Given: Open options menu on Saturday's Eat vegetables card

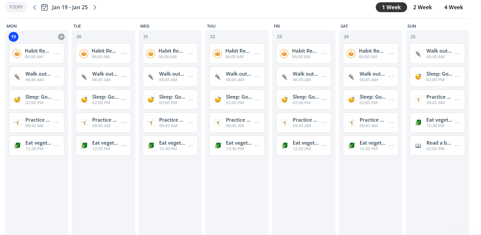Looking at the screenshot, I should tap(391, 145).
